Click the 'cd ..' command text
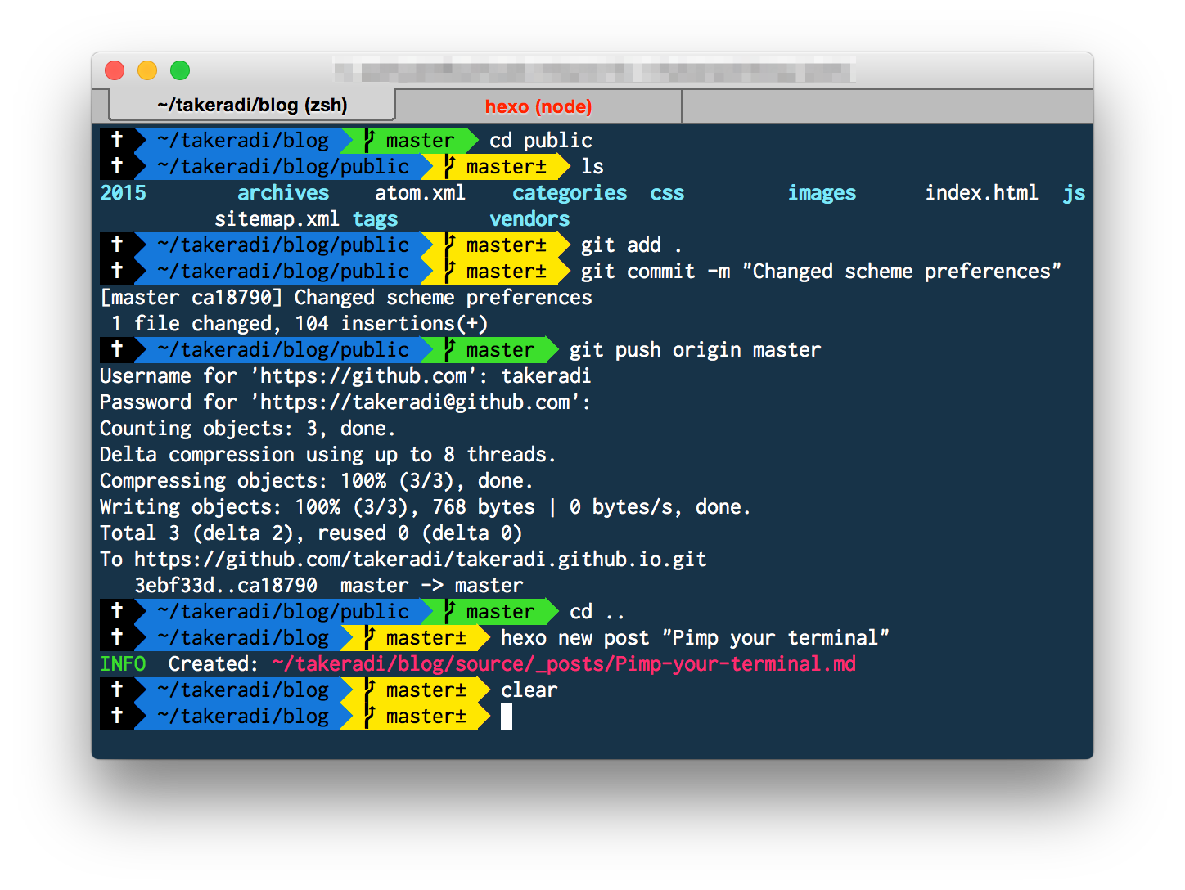 pos(597,612)
